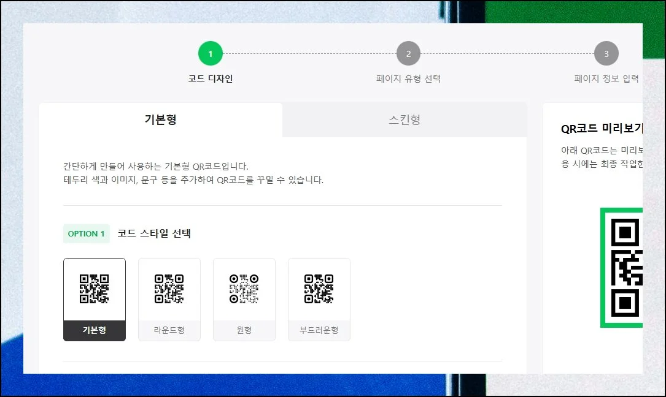The width and height of the screenshot is (666, 397).
Task: Select the 부드러운형 QR code style image
Action: tap(319, 289)
